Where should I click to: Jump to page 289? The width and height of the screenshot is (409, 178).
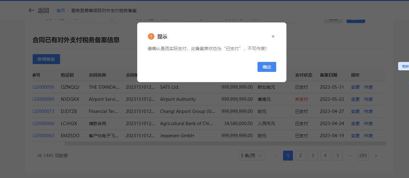363,156
